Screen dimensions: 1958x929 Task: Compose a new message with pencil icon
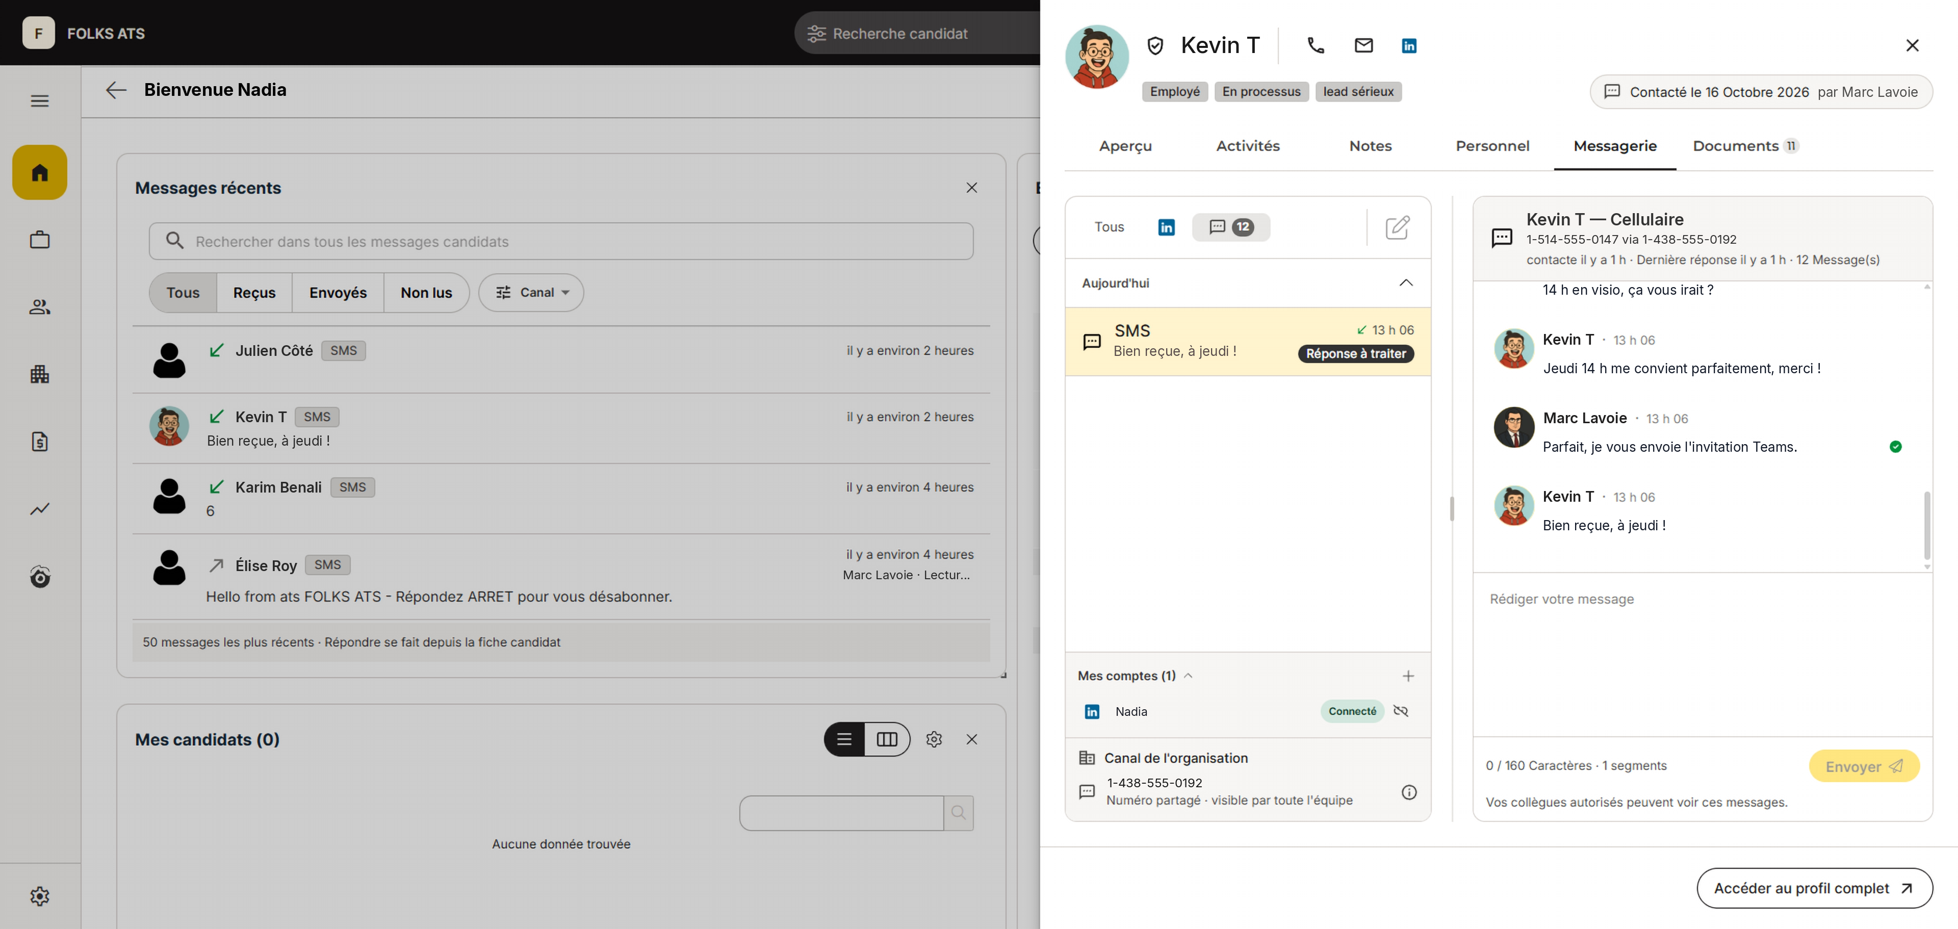(x=1397, y=226)
